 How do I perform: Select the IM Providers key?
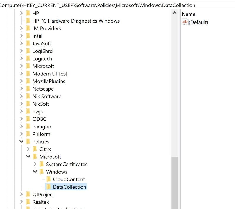pyautogui.click(x=47, y=28)
